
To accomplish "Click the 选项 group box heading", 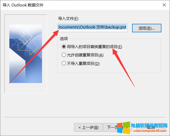I will point(64,39).
